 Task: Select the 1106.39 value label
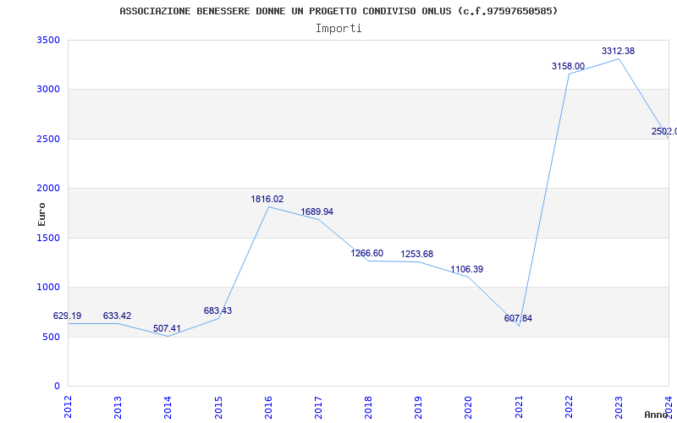pos(467,270)
